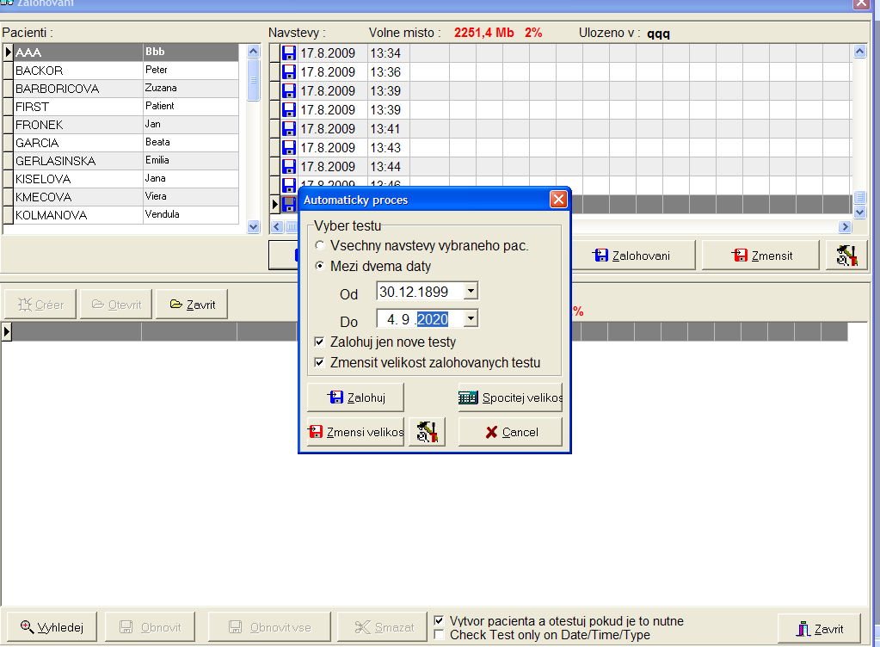Open the Do date dropdown

pos(471,318)
